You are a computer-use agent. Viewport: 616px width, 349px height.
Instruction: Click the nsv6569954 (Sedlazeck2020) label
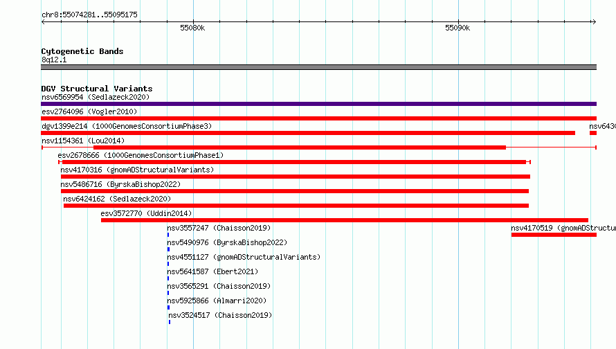pyautogui.click(x=96, y=97)
